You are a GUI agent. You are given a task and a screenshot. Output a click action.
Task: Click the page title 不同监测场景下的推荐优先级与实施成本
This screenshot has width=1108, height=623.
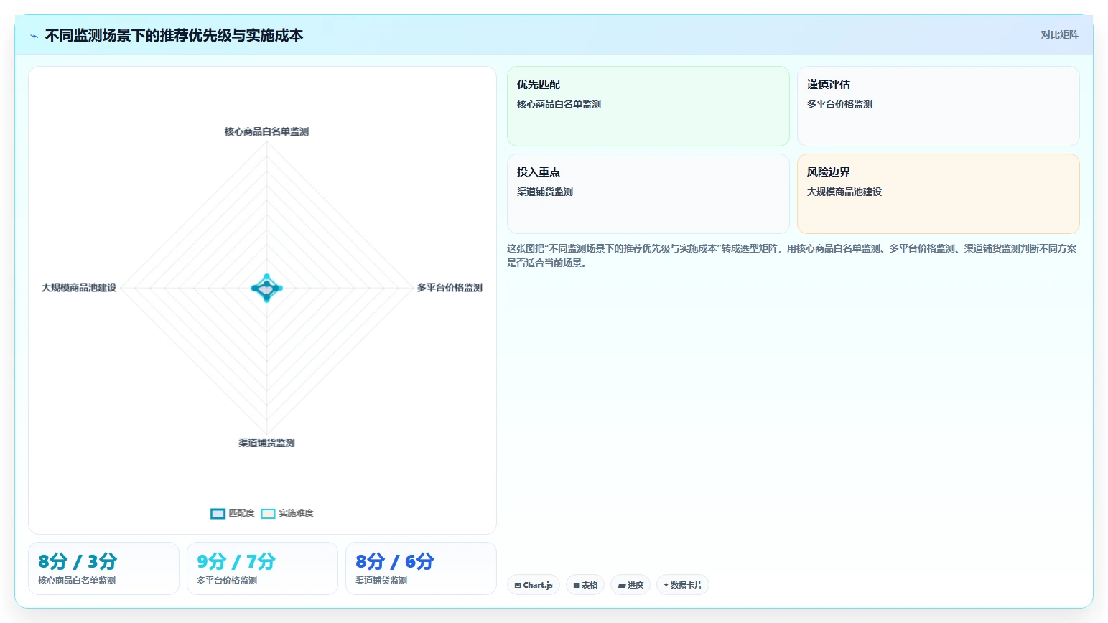[x=174, y=36]
